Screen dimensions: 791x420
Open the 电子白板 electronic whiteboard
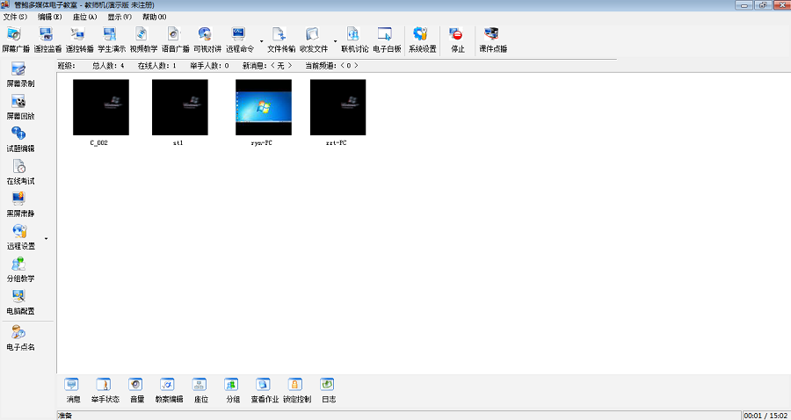click(387, 40)
